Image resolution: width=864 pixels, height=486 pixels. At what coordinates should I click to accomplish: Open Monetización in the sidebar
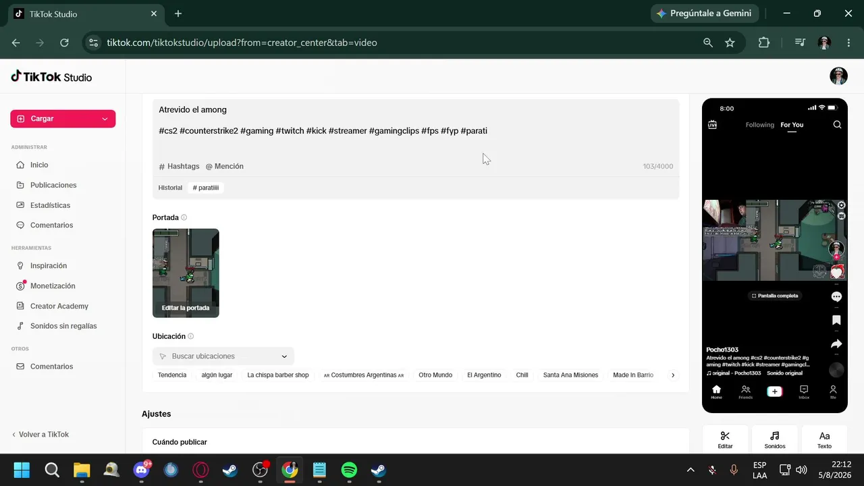point(53,286)
